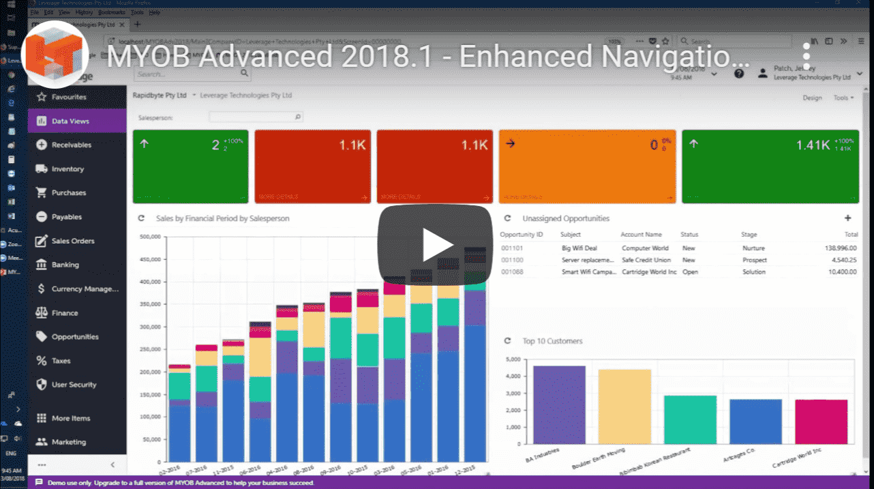Viewport: 874px width, 489px height.
Task: Open the green KPI tile showing 2
Action: [x=190, y=166]
